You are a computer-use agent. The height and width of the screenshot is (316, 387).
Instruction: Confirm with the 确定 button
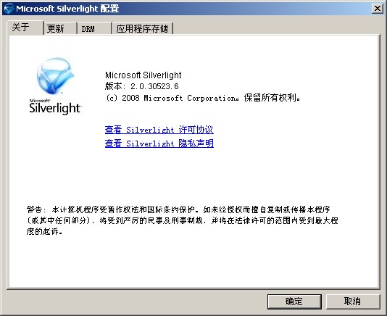pos(294,302)
